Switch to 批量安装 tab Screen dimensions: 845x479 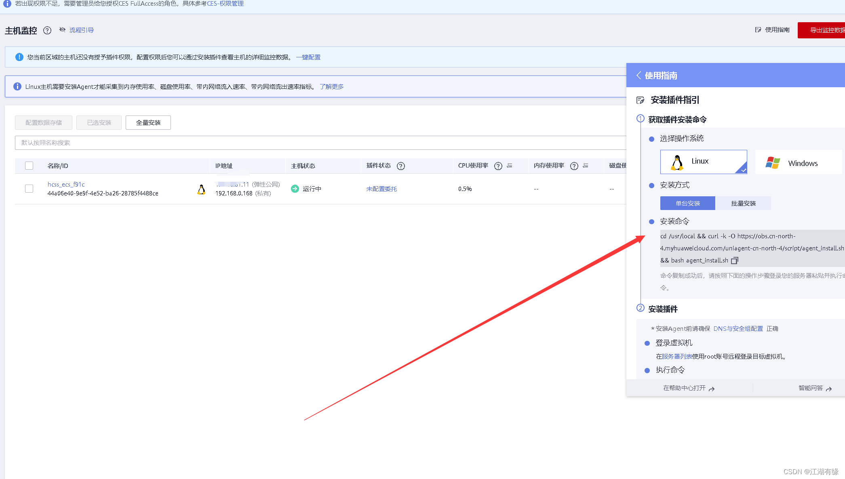click(x=743, y=203)
